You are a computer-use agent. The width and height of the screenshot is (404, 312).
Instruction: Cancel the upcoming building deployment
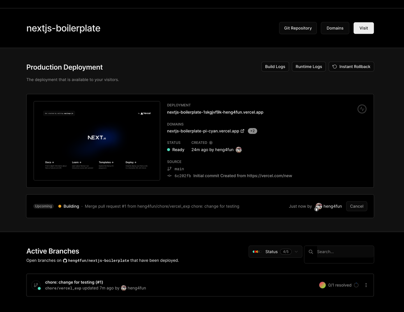357,206
